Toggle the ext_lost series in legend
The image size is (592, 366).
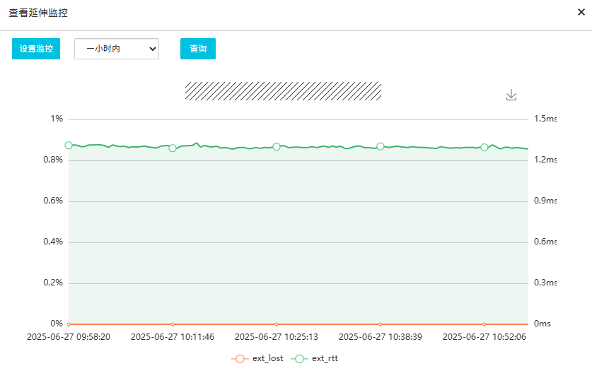pos(257,358)
